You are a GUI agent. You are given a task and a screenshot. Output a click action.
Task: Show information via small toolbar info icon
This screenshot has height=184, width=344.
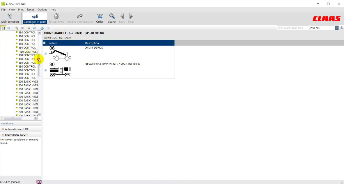point(48,28)
